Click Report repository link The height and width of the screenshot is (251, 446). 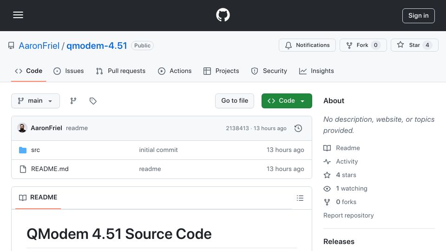(x=348, y=215)
